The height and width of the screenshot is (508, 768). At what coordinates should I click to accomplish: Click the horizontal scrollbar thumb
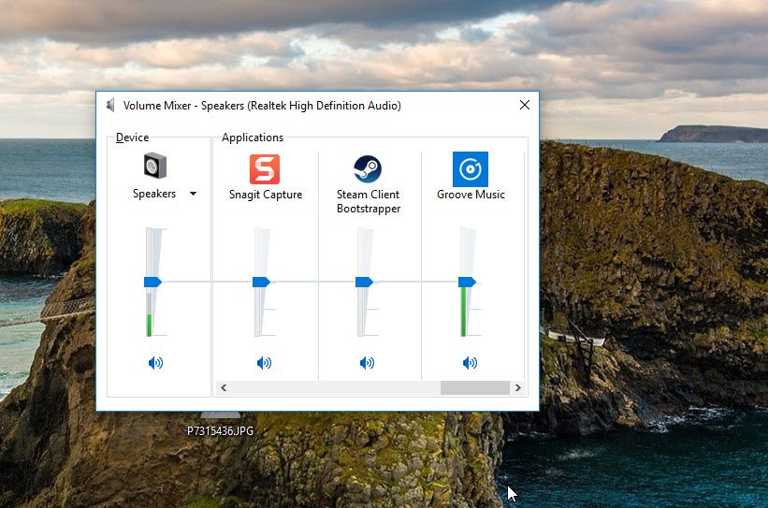474,388
